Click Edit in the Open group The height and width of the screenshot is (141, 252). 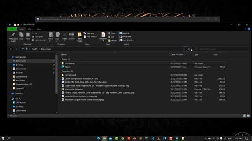(111, 37)
